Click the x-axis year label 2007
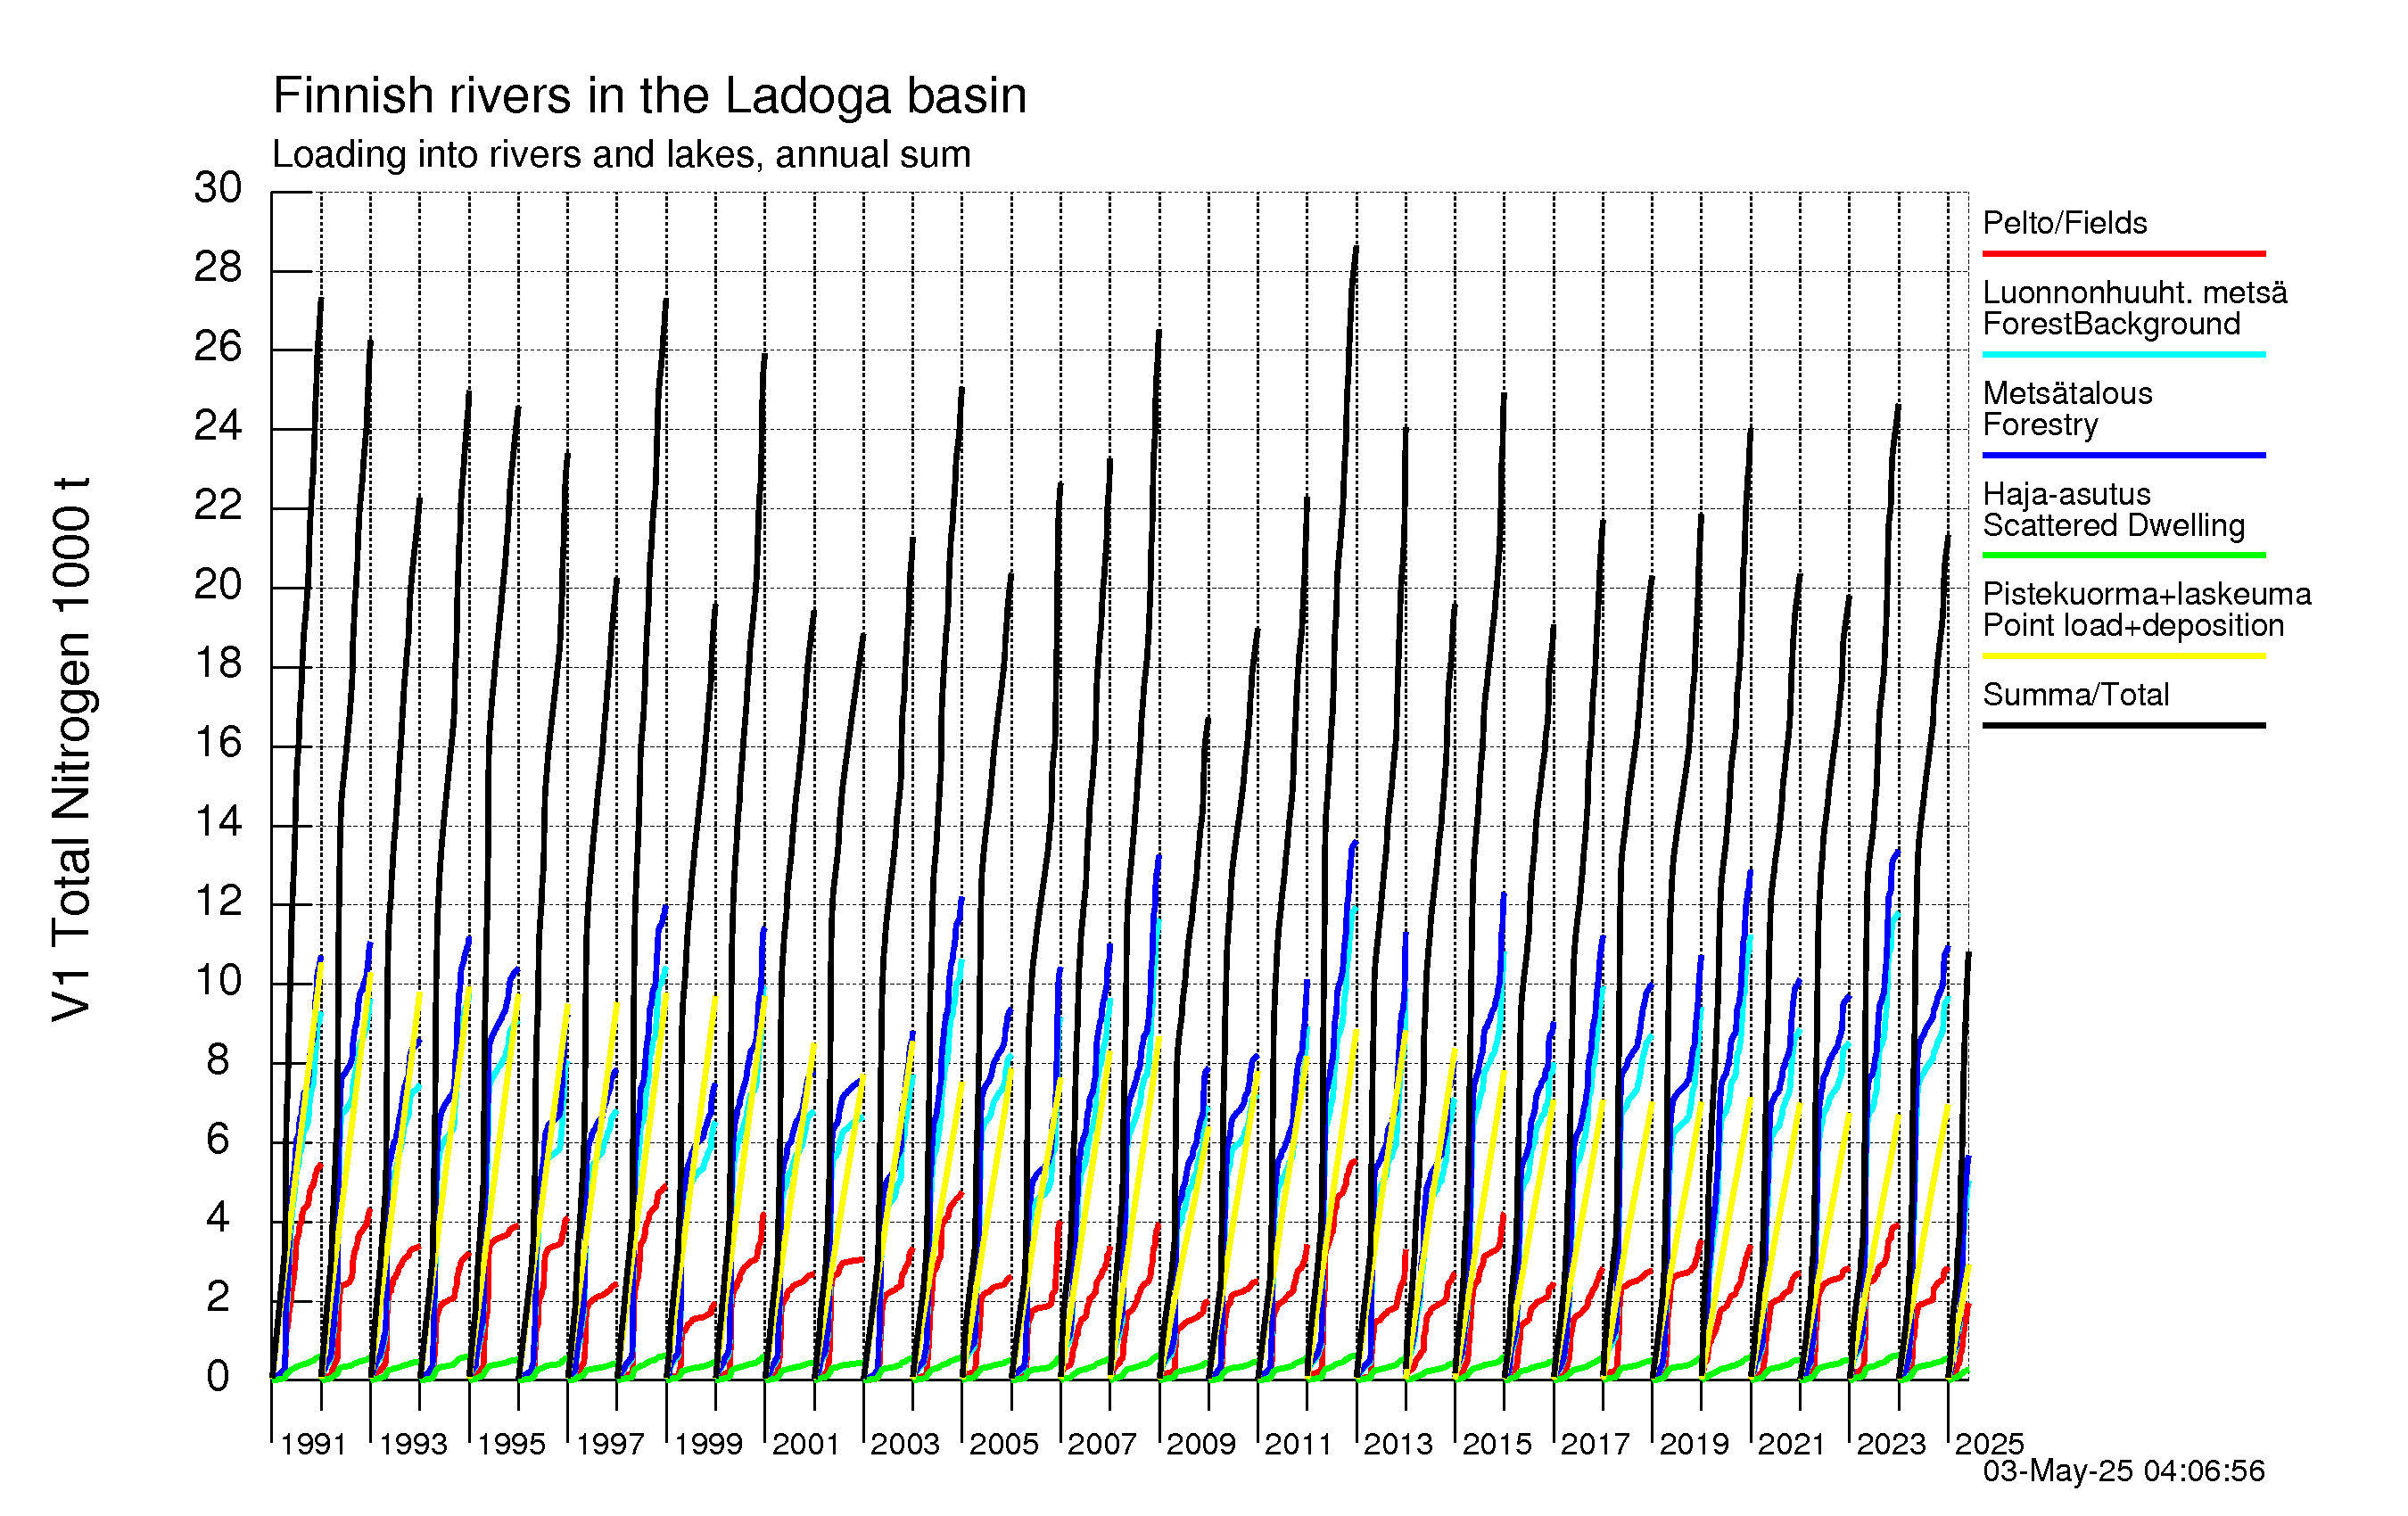The image size is (2408, 1516). coord(1102,1444)
